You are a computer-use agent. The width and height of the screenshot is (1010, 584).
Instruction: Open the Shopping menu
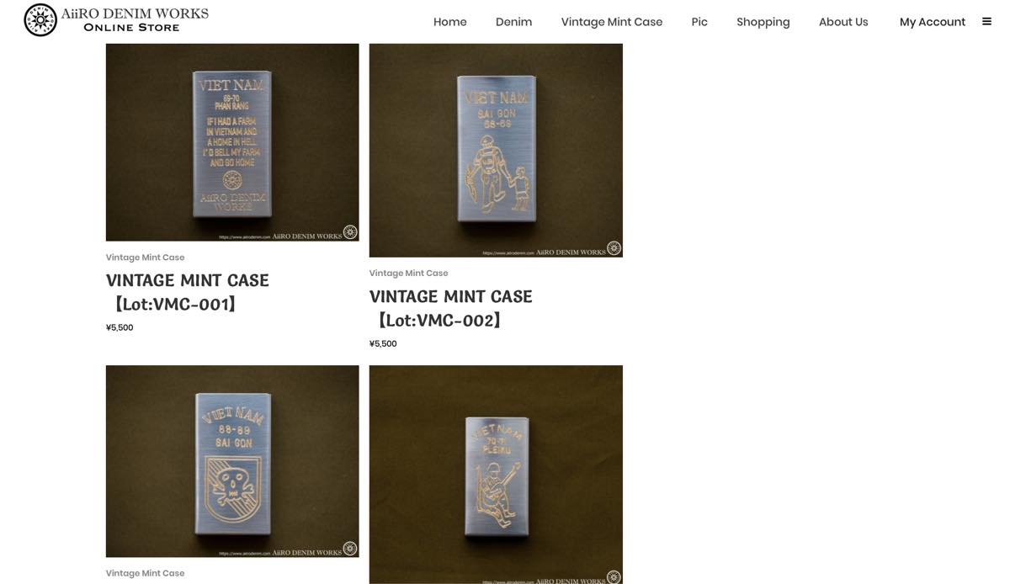763,22
